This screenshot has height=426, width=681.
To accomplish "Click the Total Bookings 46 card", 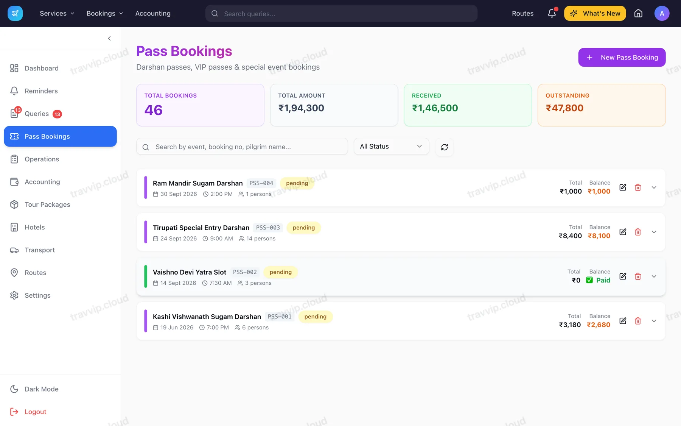I will point(200,105).
